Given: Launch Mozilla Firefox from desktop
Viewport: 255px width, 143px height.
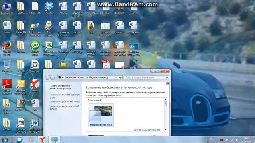Looking at the screenshot, I should [7, 48].
